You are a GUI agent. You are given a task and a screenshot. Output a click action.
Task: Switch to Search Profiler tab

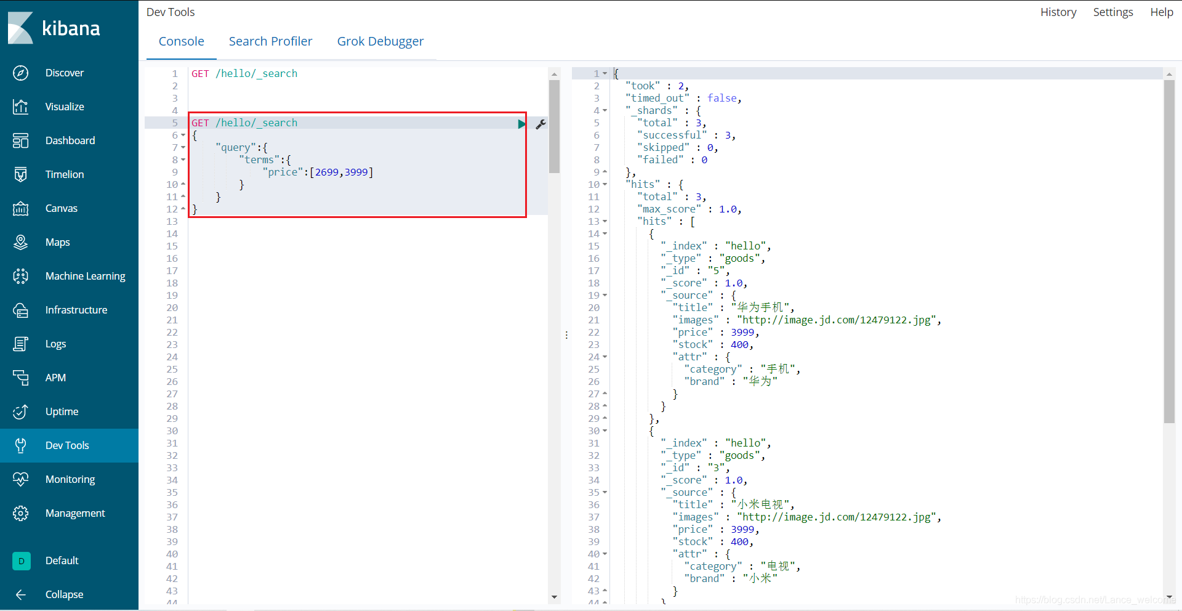coord(270,41)
